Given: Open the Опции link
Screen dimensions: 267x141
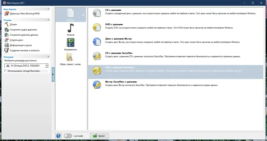Looking at the screenshot, I should click(x=13, y=24).
